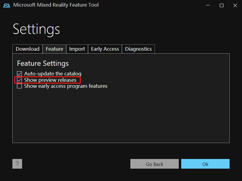
Task: Click the 'Feature Settings' heading
Action: tap(43, 63)
